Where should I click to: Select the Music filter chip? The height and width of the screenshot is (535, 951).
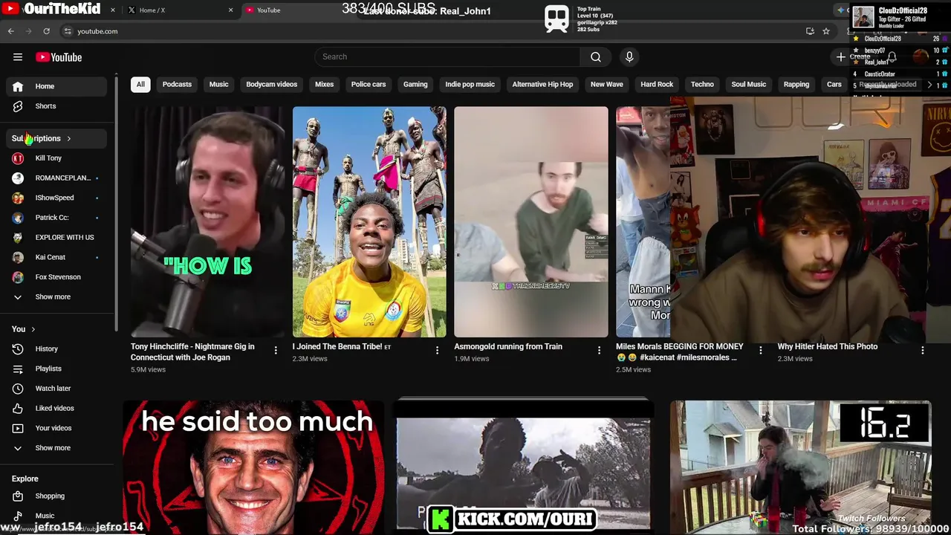[x=218, y=85]
